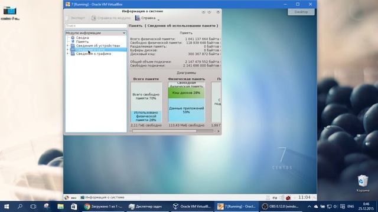Open File Explorer from the taskbar

coord(60,207)
